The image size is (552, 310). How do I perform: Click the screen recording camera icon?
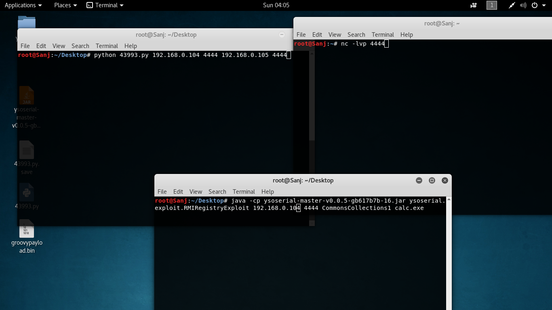474,5
